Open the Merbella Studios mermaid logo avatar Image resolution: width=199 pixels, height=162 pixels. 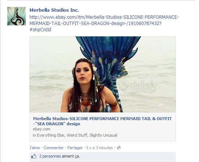[x=17, y=16]
